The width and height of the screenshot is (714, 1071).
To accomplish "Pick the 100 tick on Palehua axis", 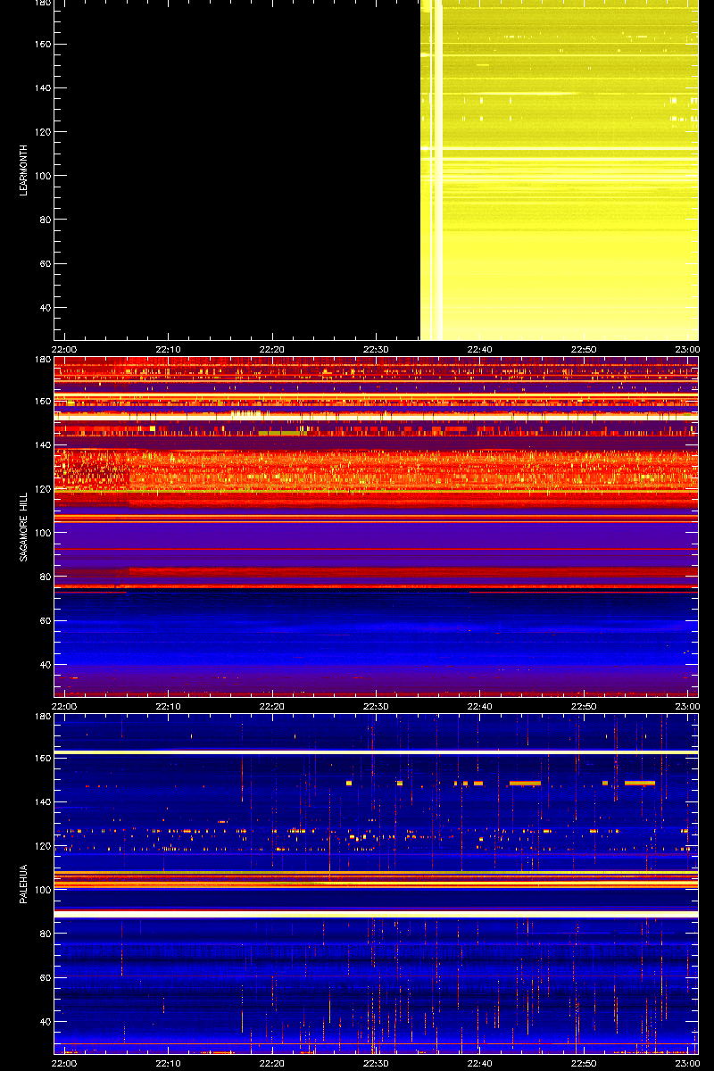I will pos(42,890).
